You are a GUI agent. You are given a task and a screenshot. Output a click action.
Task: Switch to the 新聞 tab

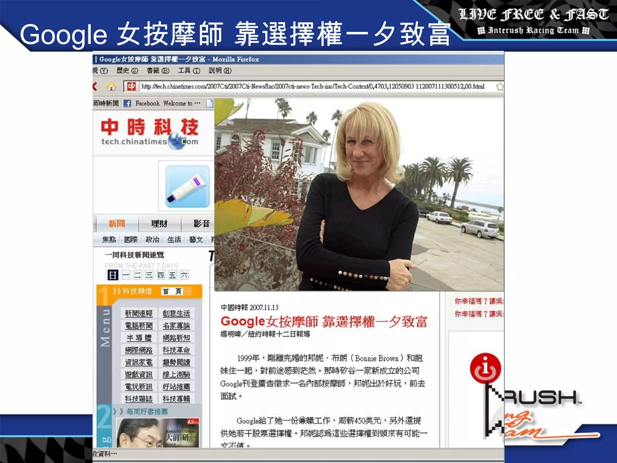(x=117, y=224)
